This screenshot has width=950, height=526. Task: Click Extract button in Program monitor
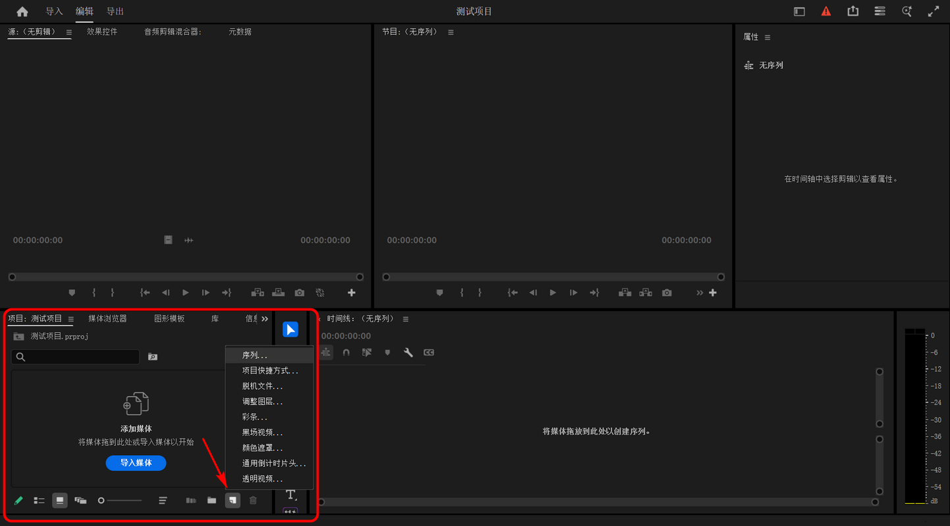coord(646,293)
